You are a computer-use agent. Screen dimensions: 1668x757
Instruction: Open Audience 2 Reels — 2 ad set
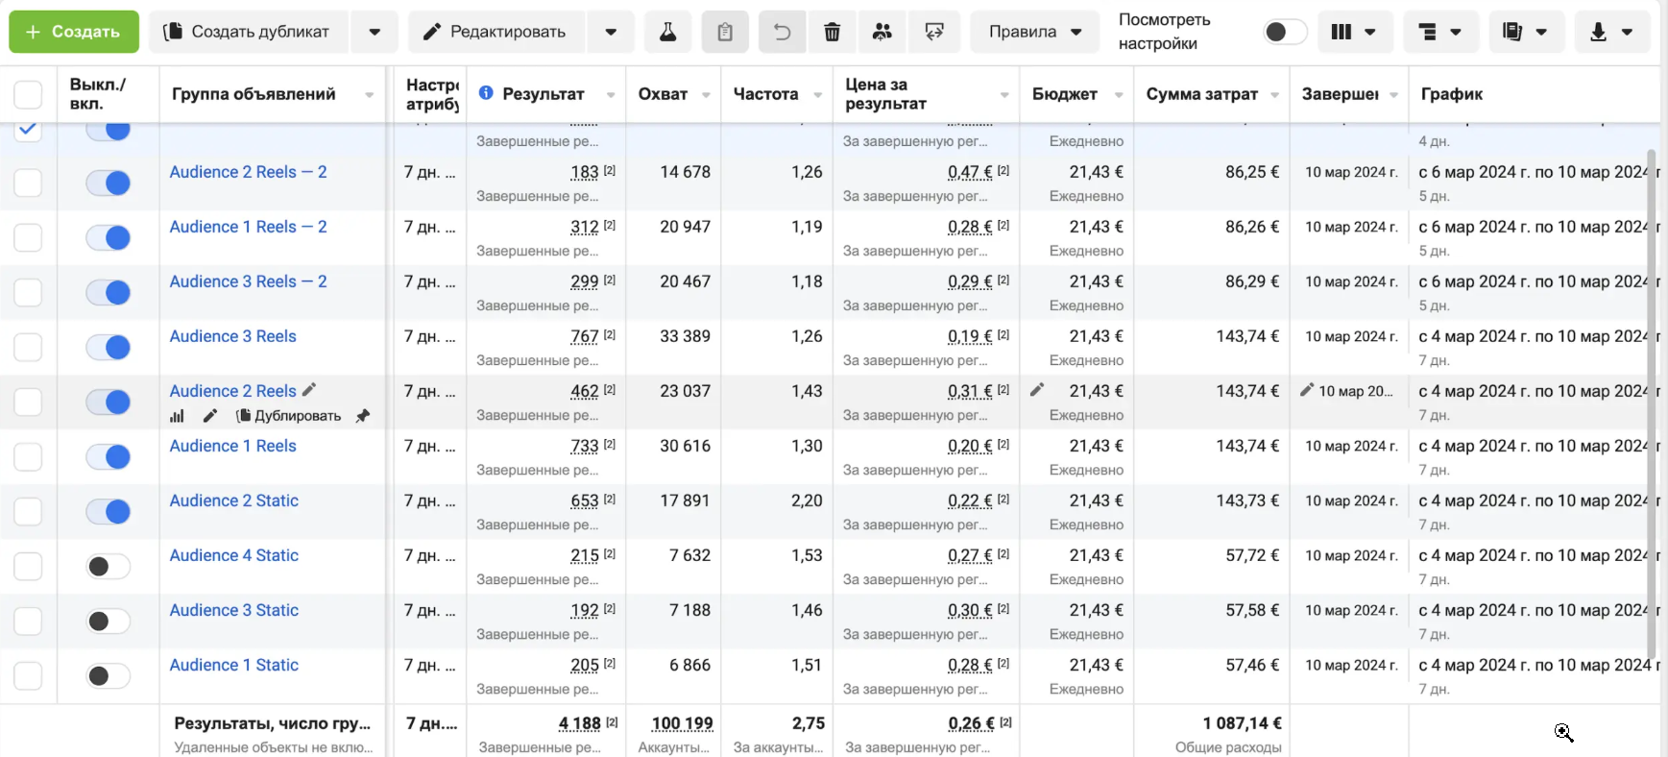(x=248, y=172)
